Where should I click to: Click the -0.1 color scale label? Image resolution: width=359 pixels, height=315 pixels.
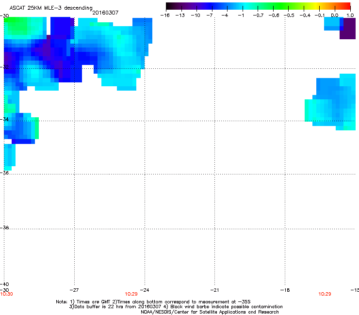pos(320,16)
